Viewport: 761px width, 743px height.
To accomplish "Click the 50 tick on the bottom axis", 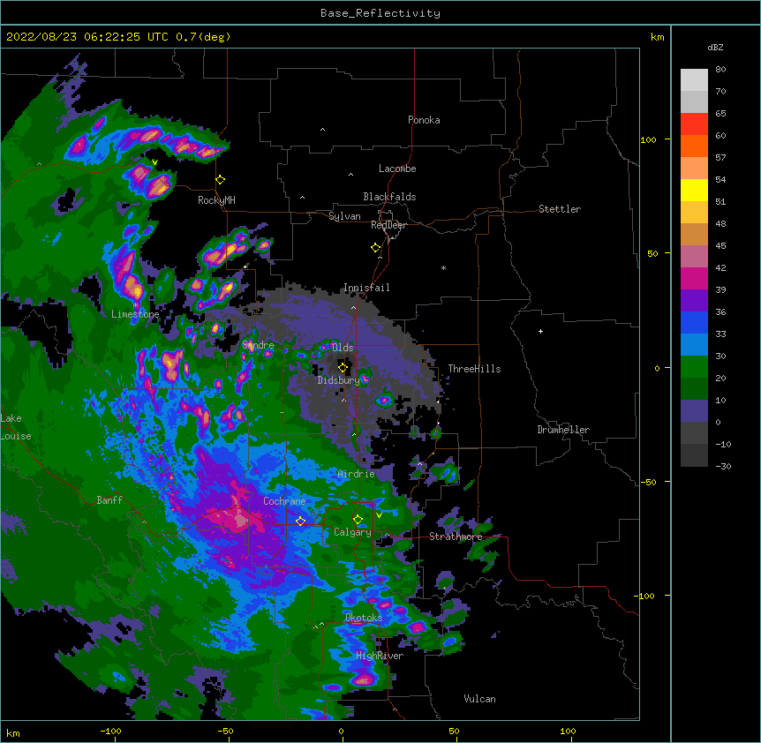I will (454, 731).
